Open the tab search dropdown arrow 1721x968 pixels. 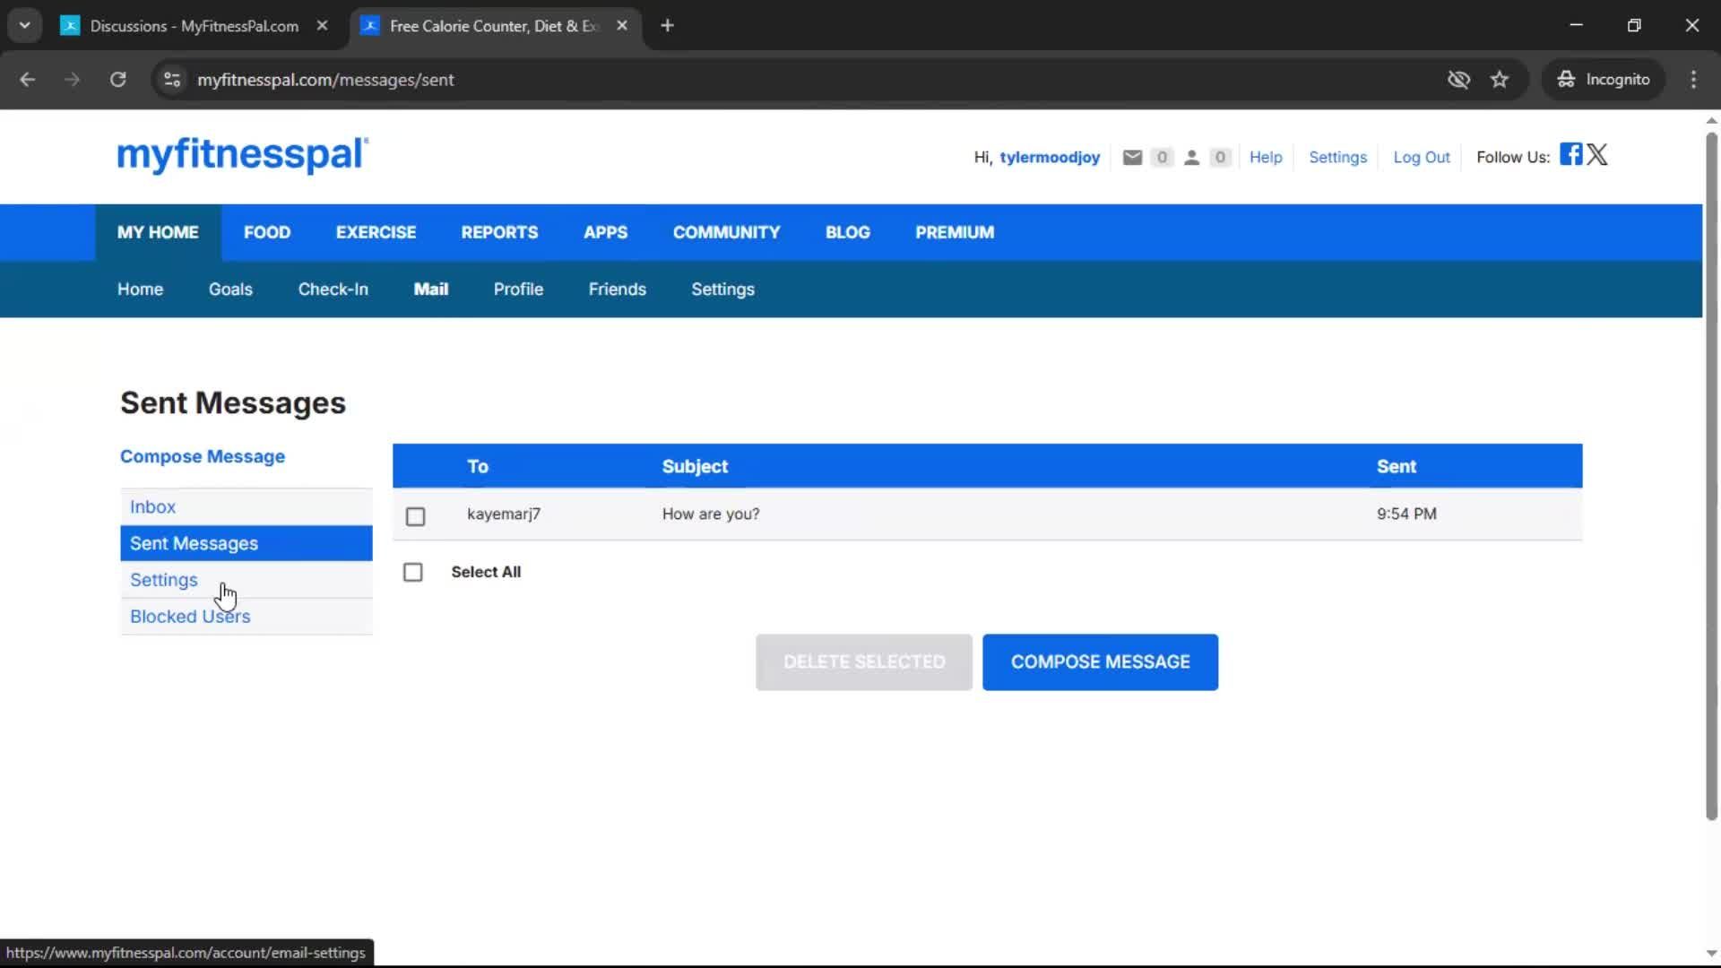25,26
